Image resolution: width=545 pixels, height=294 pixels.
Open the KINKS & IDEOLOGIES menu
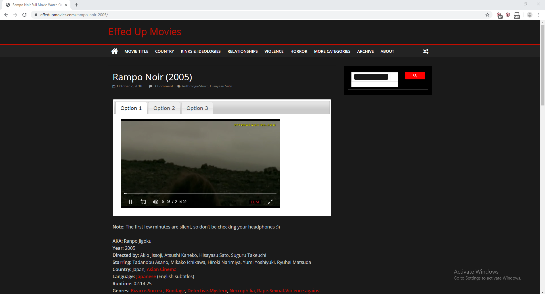tap(201, 51)
